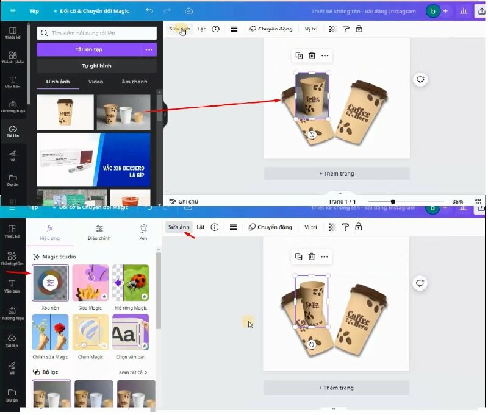Switch to the Âm thanh tab
488x415 pixels.
pyautogui.click(x=134, y=82)
